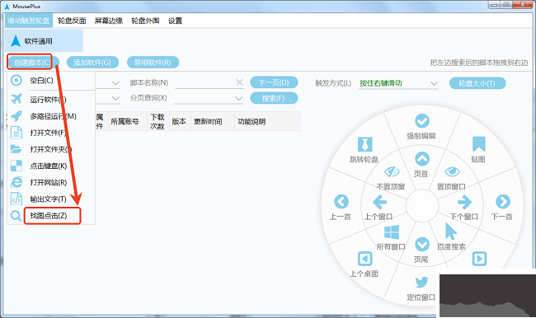Open the 触发方式 按住右键滑动 dropdown
The height and width of the screenshot is (318, 536).
coord(398,83)
